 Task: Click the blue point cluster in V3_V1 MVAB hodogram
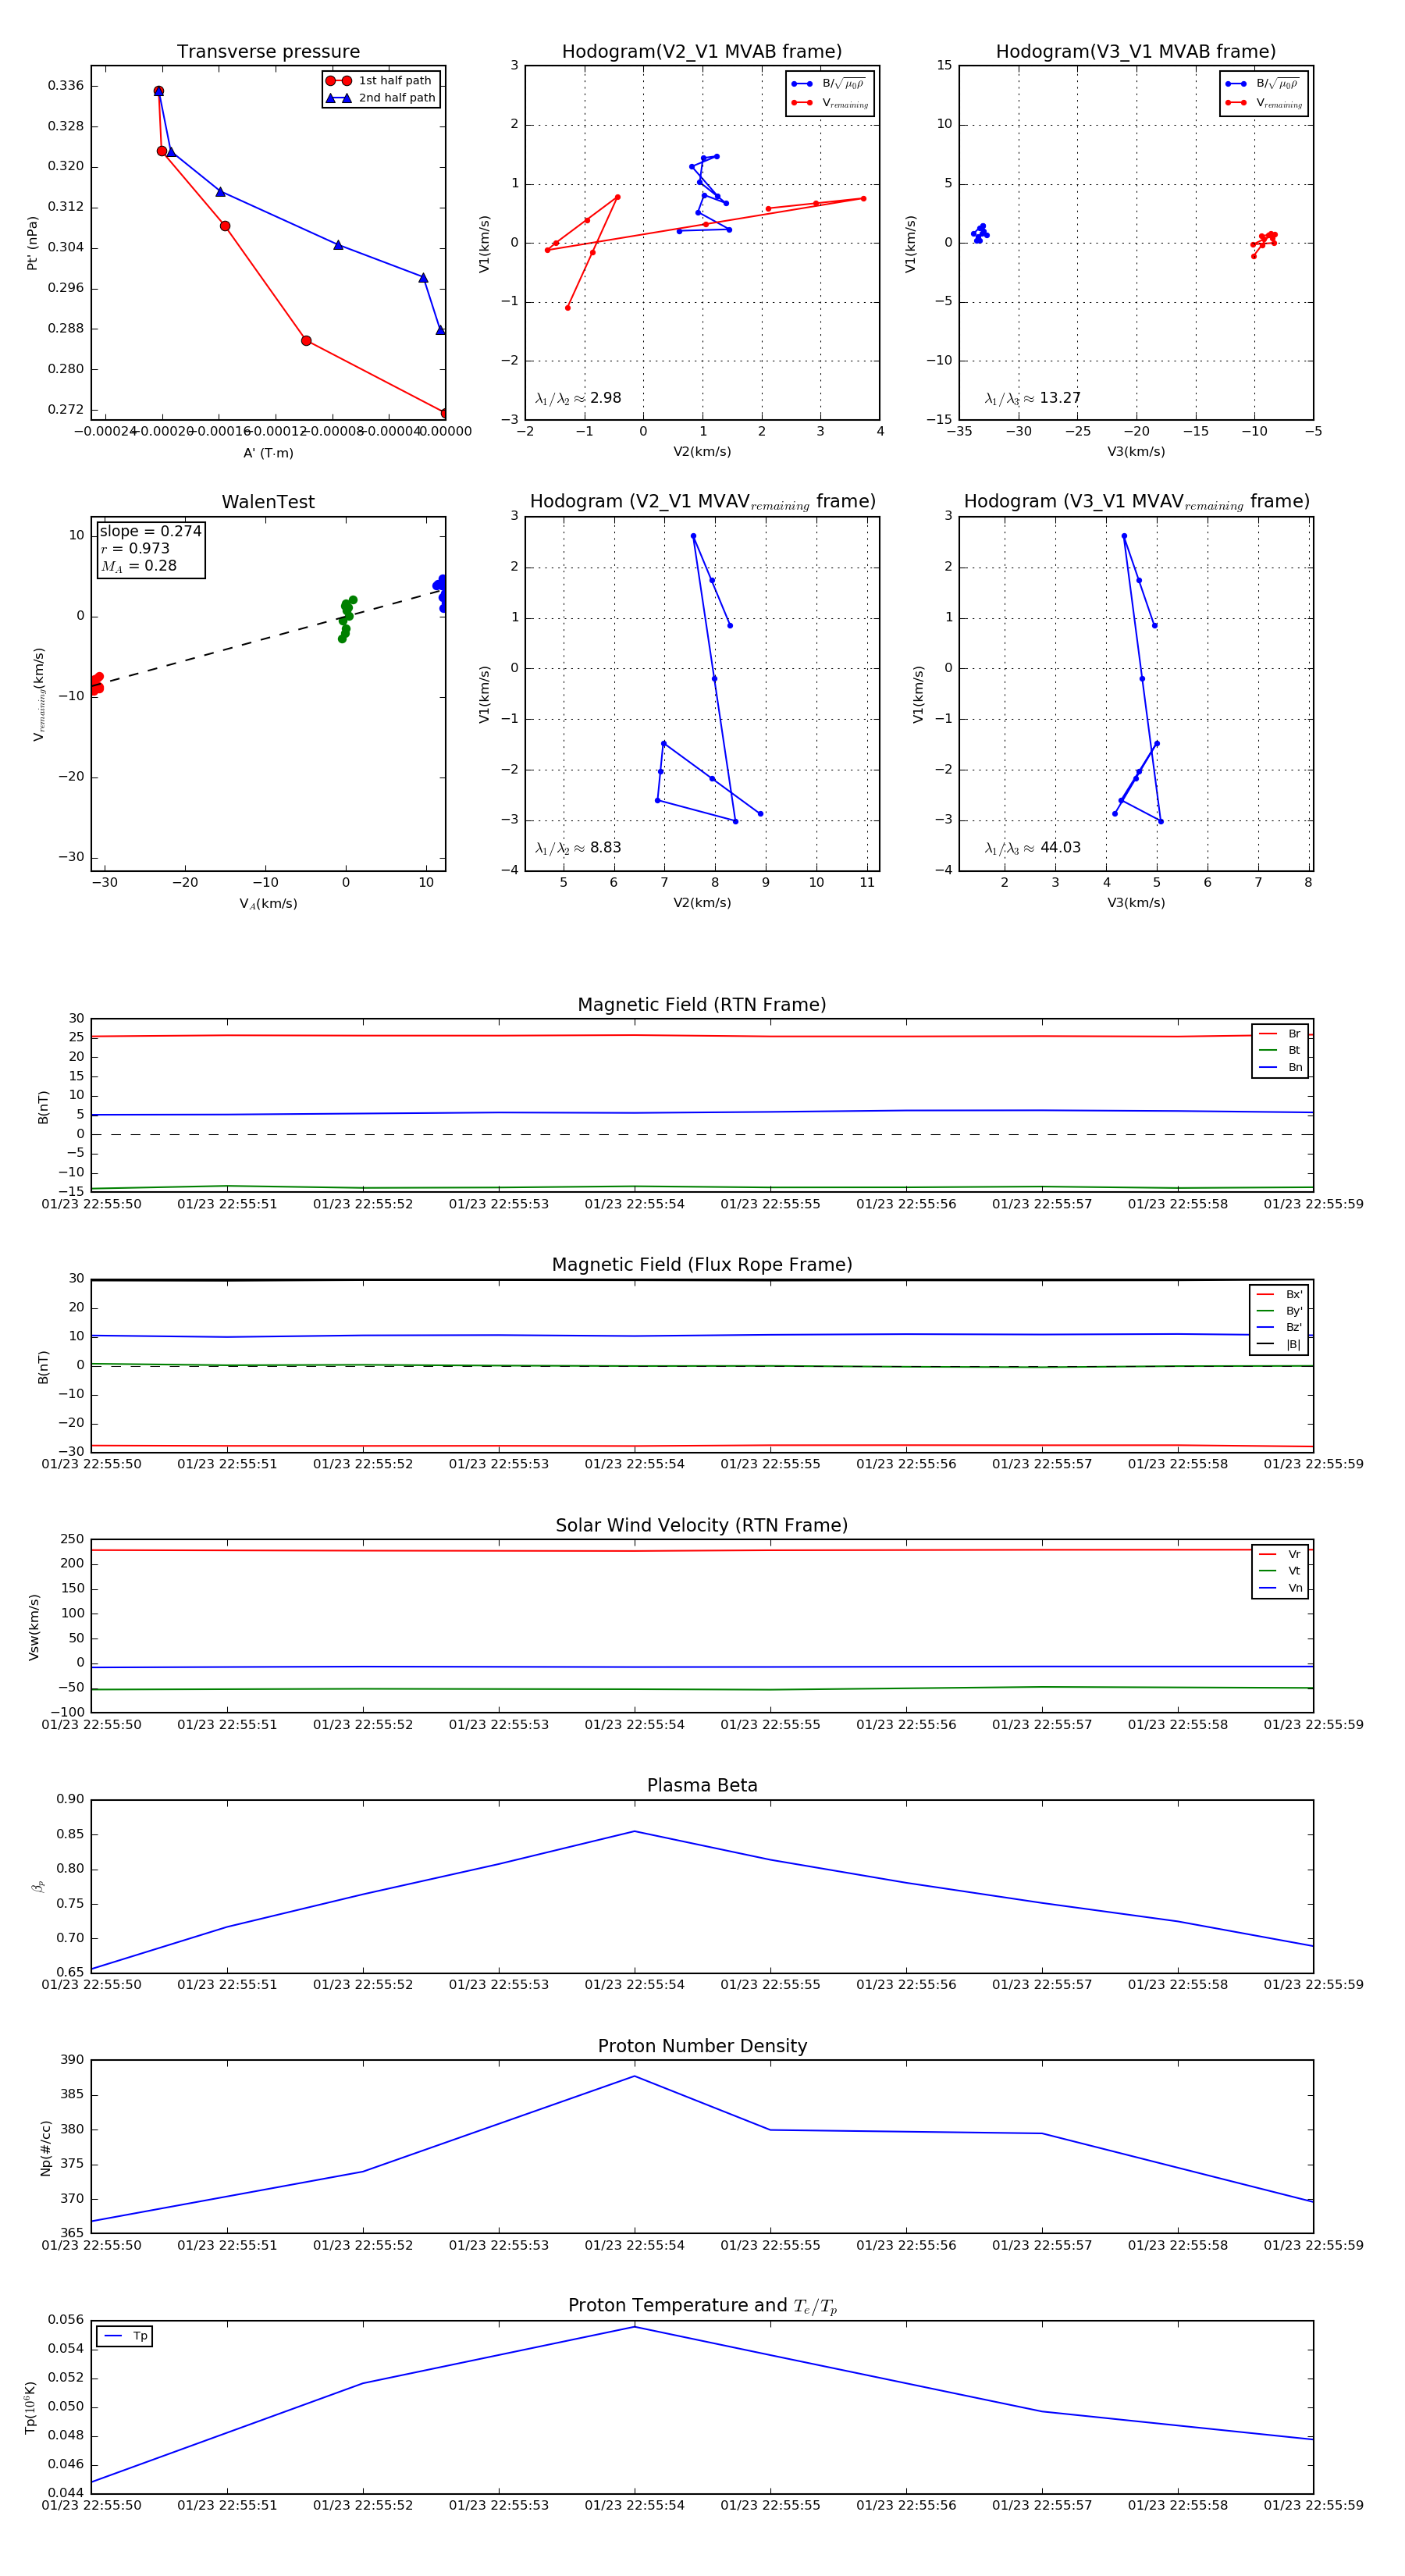click(x=980, y=233)
